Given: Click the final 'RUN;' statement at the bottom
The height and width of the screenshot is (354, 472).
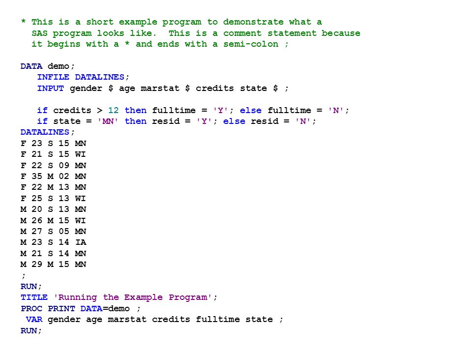Looking at the screenshot, I should tap(31, 330).
